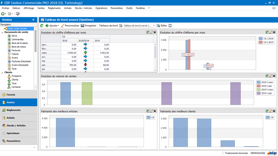Close the meilleurs clients widget
The height and width of the screenshot is (156, 278).
pos(274,111)
